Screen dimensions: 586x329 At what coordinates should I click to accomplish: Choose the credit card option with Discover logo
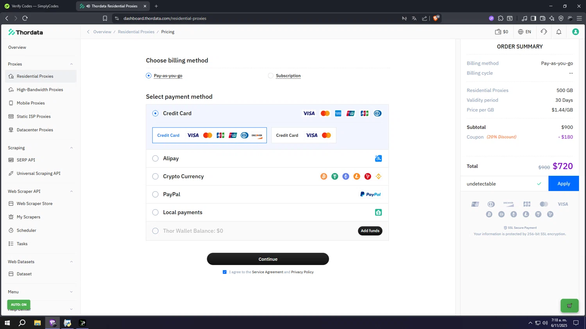[209, 135]
